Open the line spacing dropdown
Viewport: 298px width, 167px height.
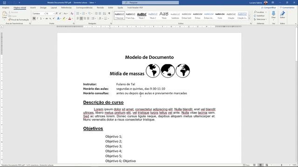[94, 19]
